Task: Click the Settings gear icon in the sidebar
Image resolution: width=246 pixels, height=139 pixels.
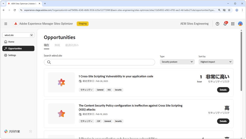Action: [x=6, y=55]
